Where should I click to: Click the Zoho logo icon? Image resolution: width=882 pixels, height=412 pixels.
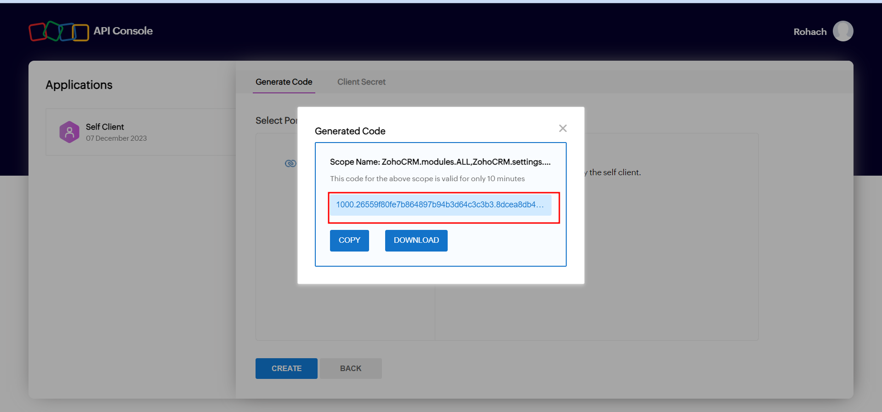point(59,31)
